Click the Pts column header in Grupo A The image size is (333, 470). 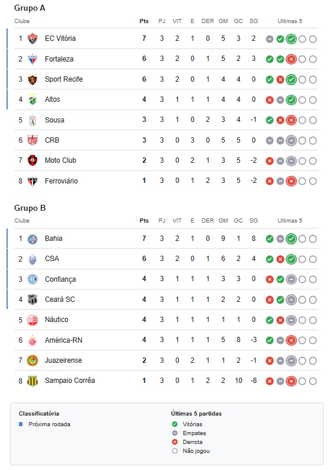(144, 21)
